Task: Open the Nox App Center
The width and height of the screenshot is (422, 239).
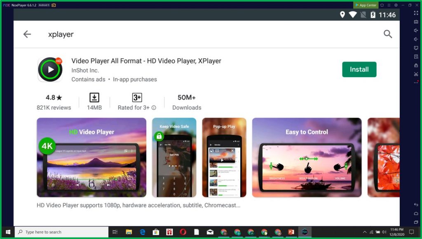Action: [x=366, y=5]
